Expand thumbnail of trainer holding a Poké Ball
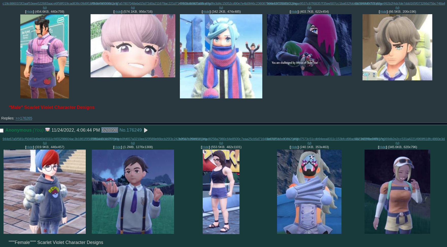Screen dimensions: 447x247 point(133,192)
